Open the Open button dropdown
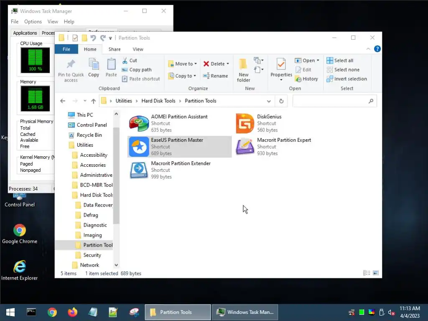The width and height of the screenshot is (428, 321). pos(318,61)
